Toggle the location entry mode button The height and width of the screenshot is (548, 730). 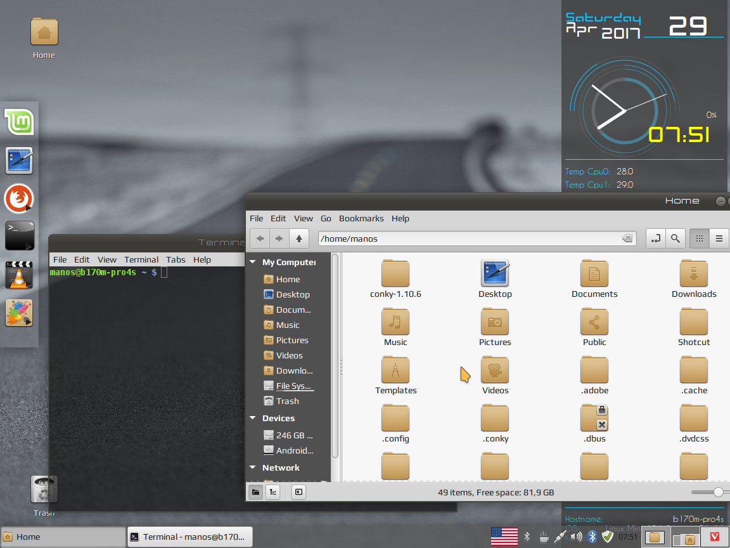click(655, 238)
